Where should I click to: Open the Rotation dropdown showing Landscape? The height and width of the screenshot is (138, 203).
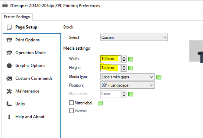(127, 85)
